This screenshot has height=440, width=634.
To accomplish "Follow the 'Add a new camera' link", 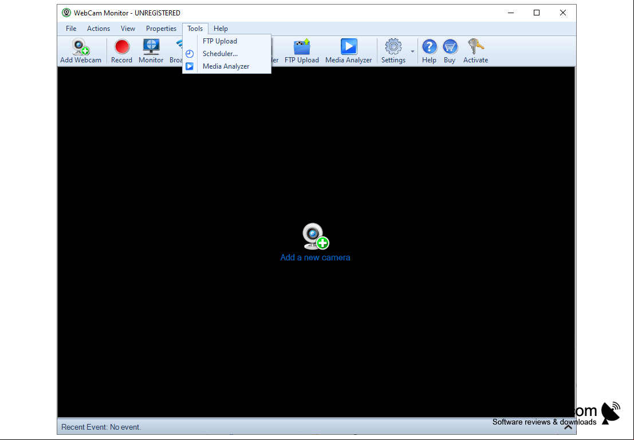I will pyautogui.click(x=316, y=257).
